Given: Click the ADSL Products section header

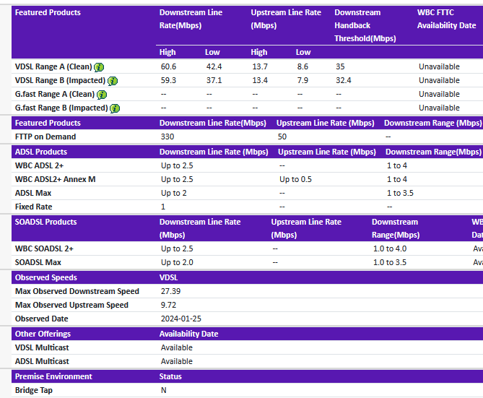Looking at the screenshot, I should (41, 152).
